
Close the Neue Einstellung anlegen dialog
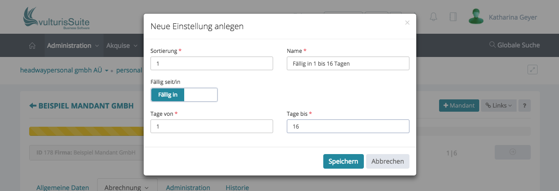pyautogui.click(x=407, y=22)
